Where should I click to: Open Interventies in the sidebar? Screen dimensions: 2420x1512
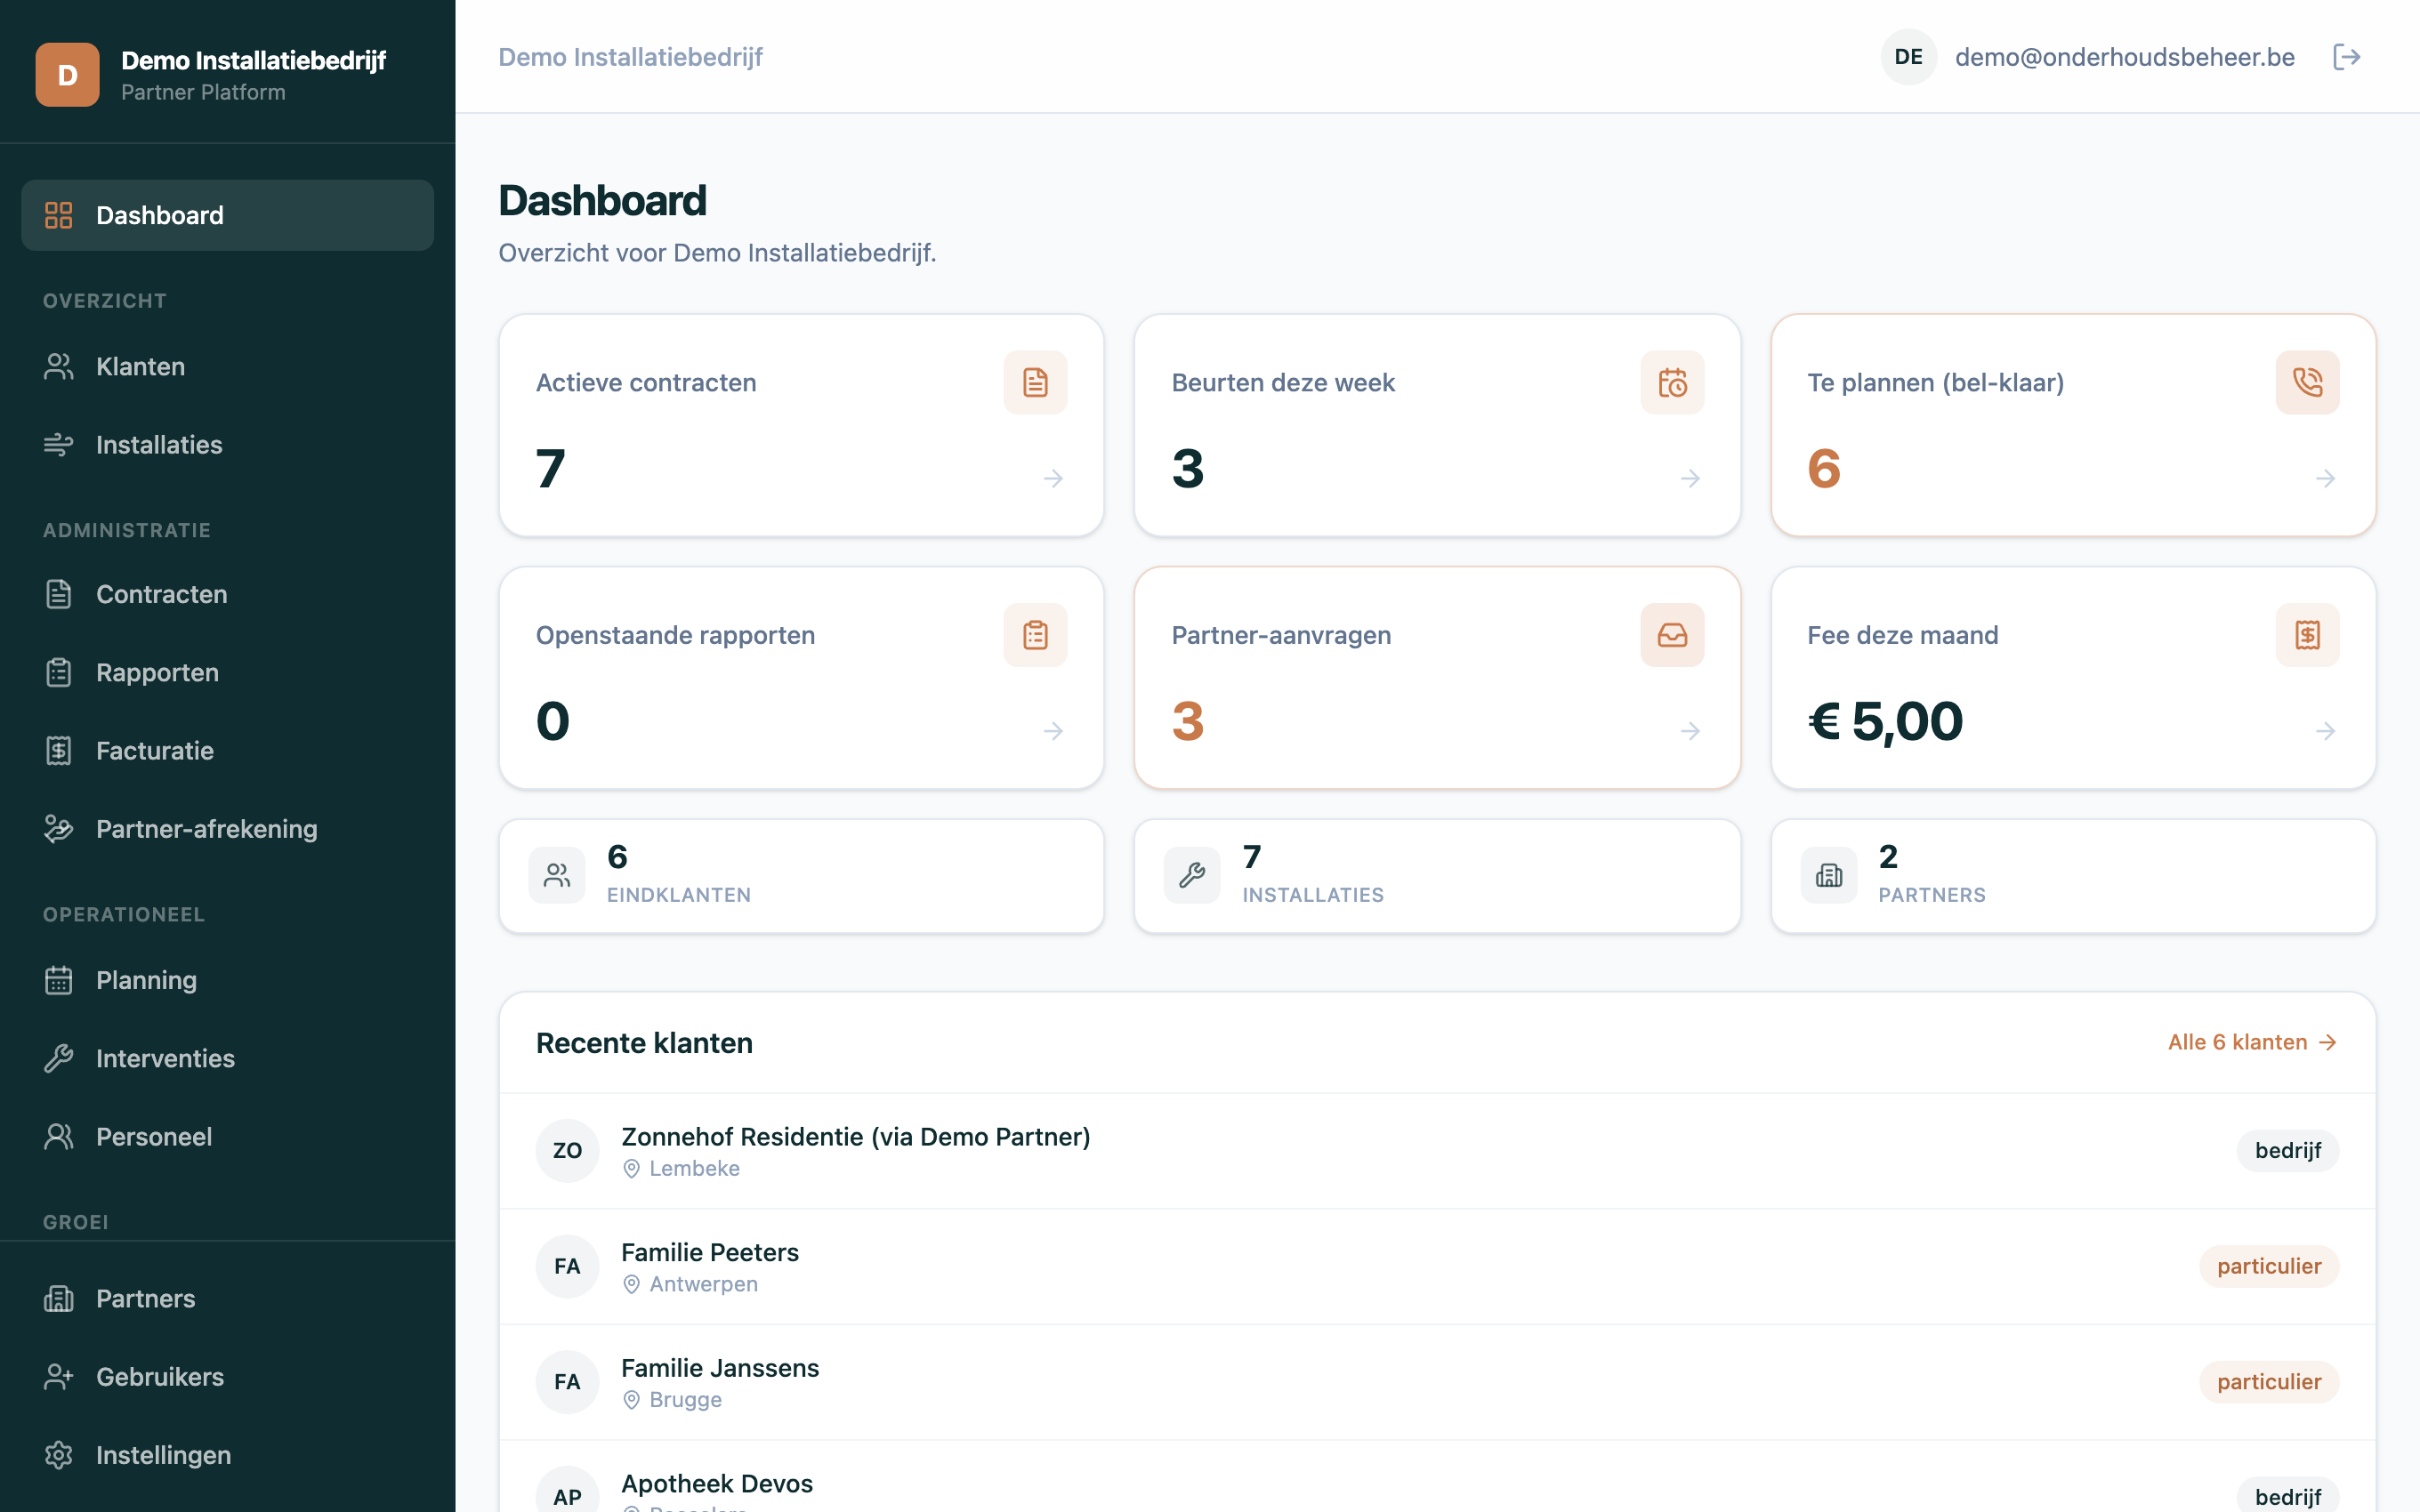[227, 1058]
